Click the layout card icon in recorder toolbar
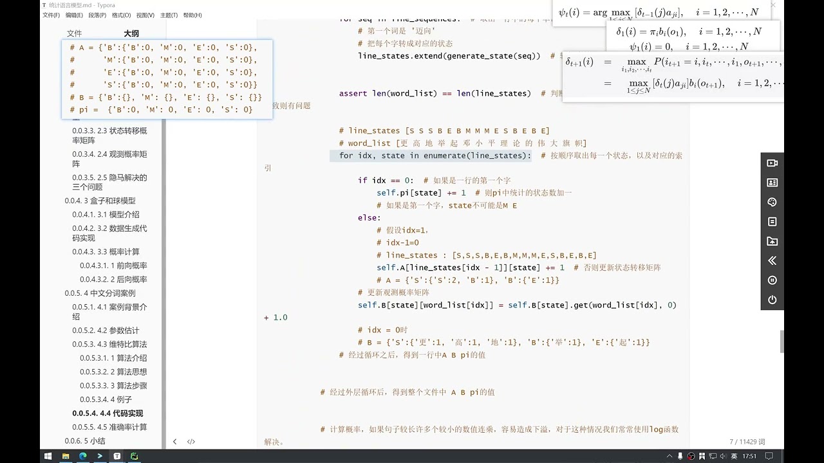The width and height of the screenshot is (824, 463). pos(772,183)
